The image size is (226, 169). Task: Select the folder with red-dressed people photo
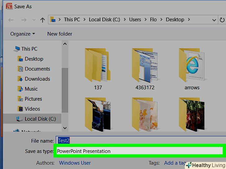192,115
